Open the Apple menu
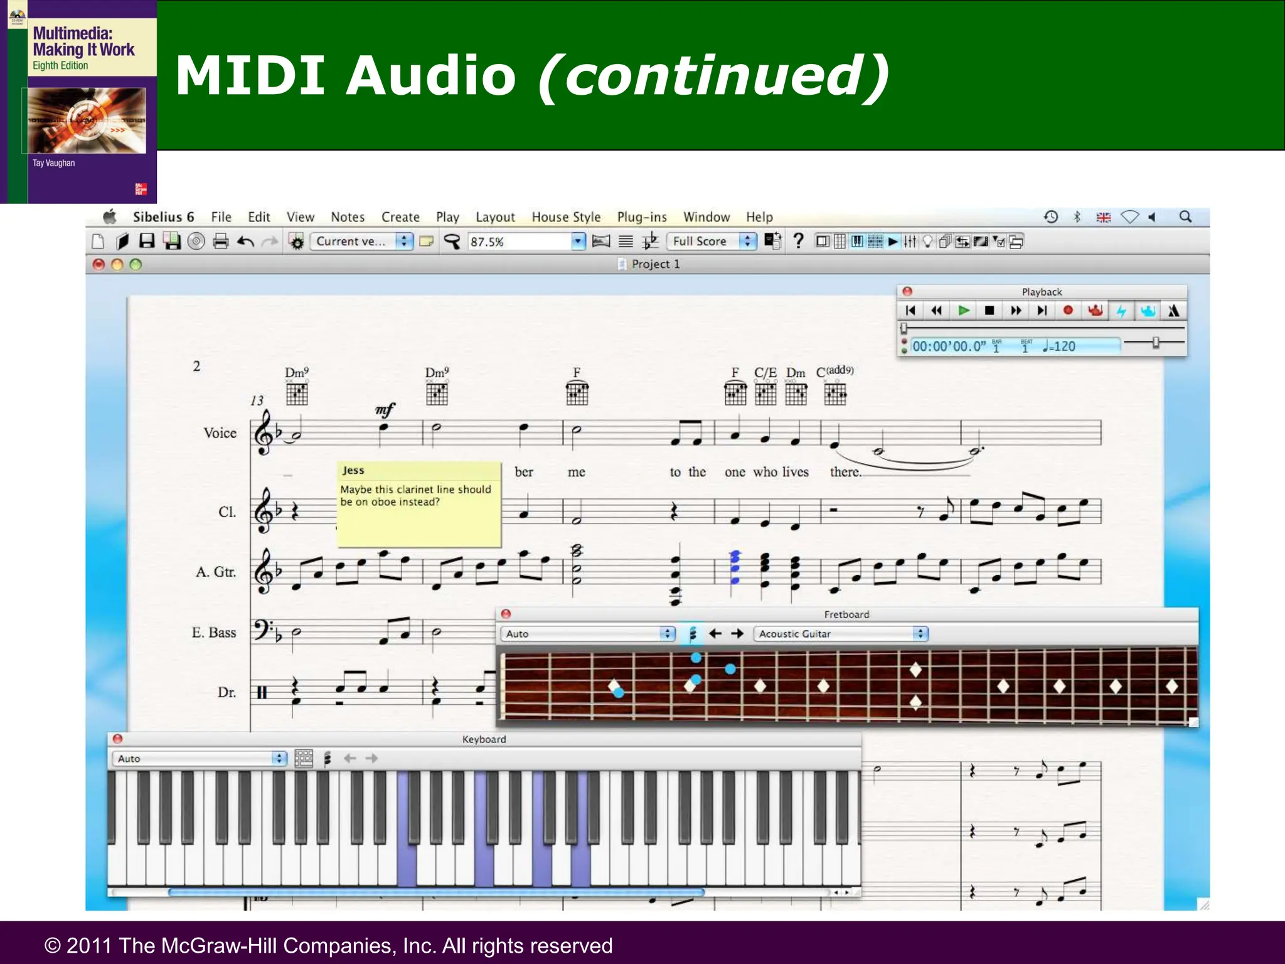The image size is (1285, 964). pyautogui.click(x=110, y=217)
